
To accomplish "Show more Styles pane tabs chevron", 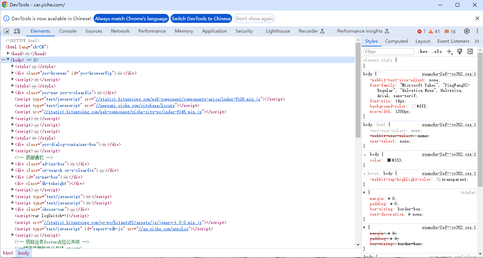I will [477, 41].
